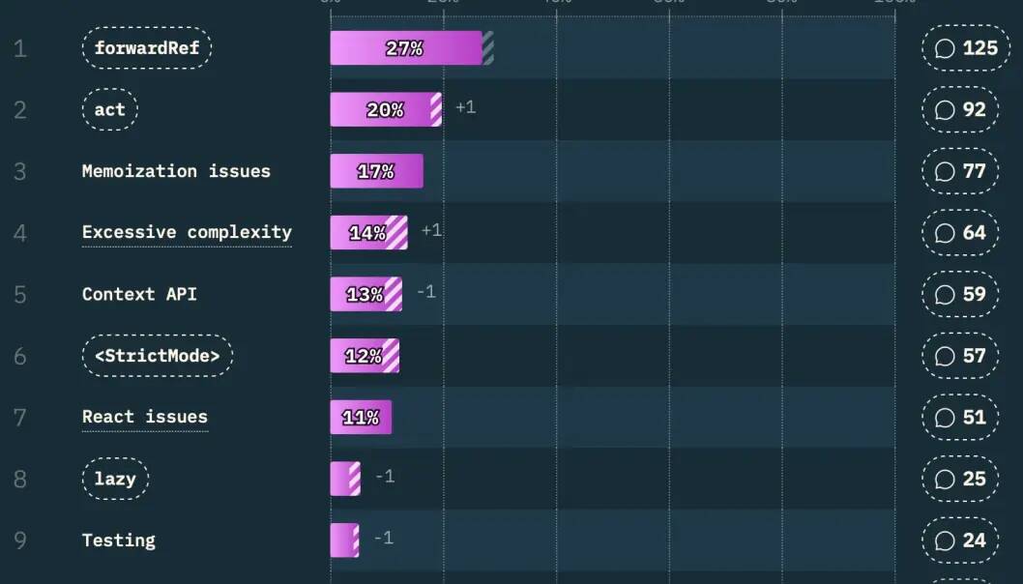Image resolution: width=1023 pixels, height=584 pixels.
Task: Open the 24 comments on Testing
Action: (960, 540)
